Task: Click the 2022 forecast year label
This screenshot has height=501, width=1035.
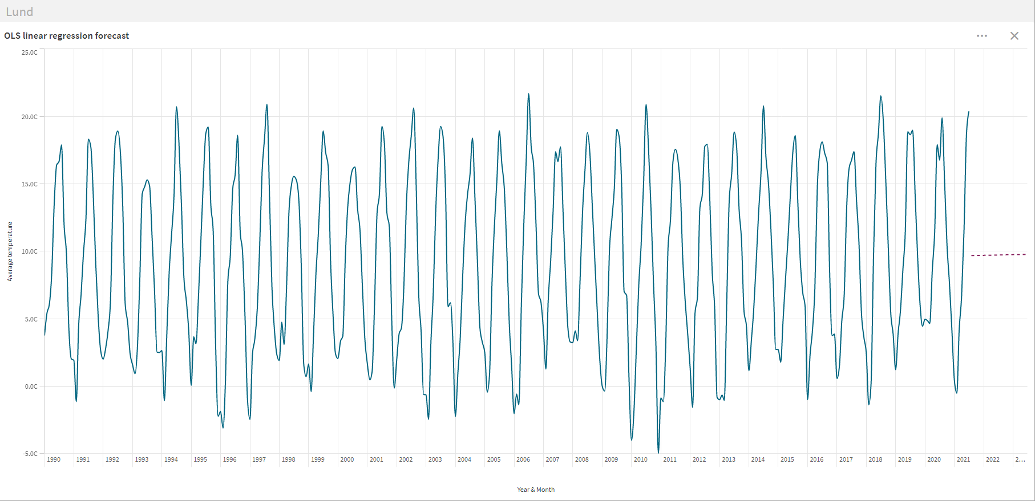Action: click(x=993, y=459)
